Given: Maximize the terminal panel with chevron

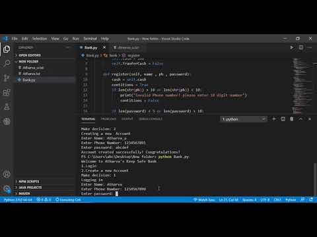Looking at the screenshot, I should point(300,119).
